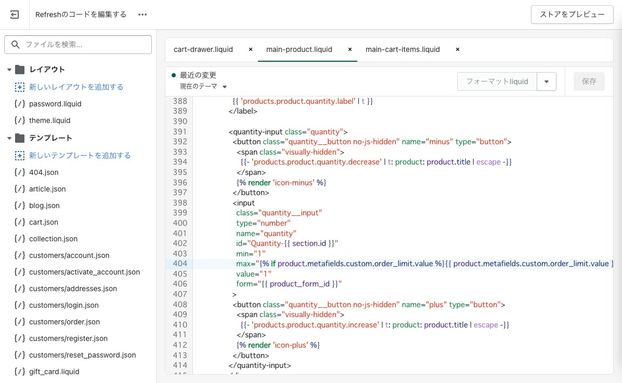
Task: Click the file search input field
Action: [x=83, y=45]
